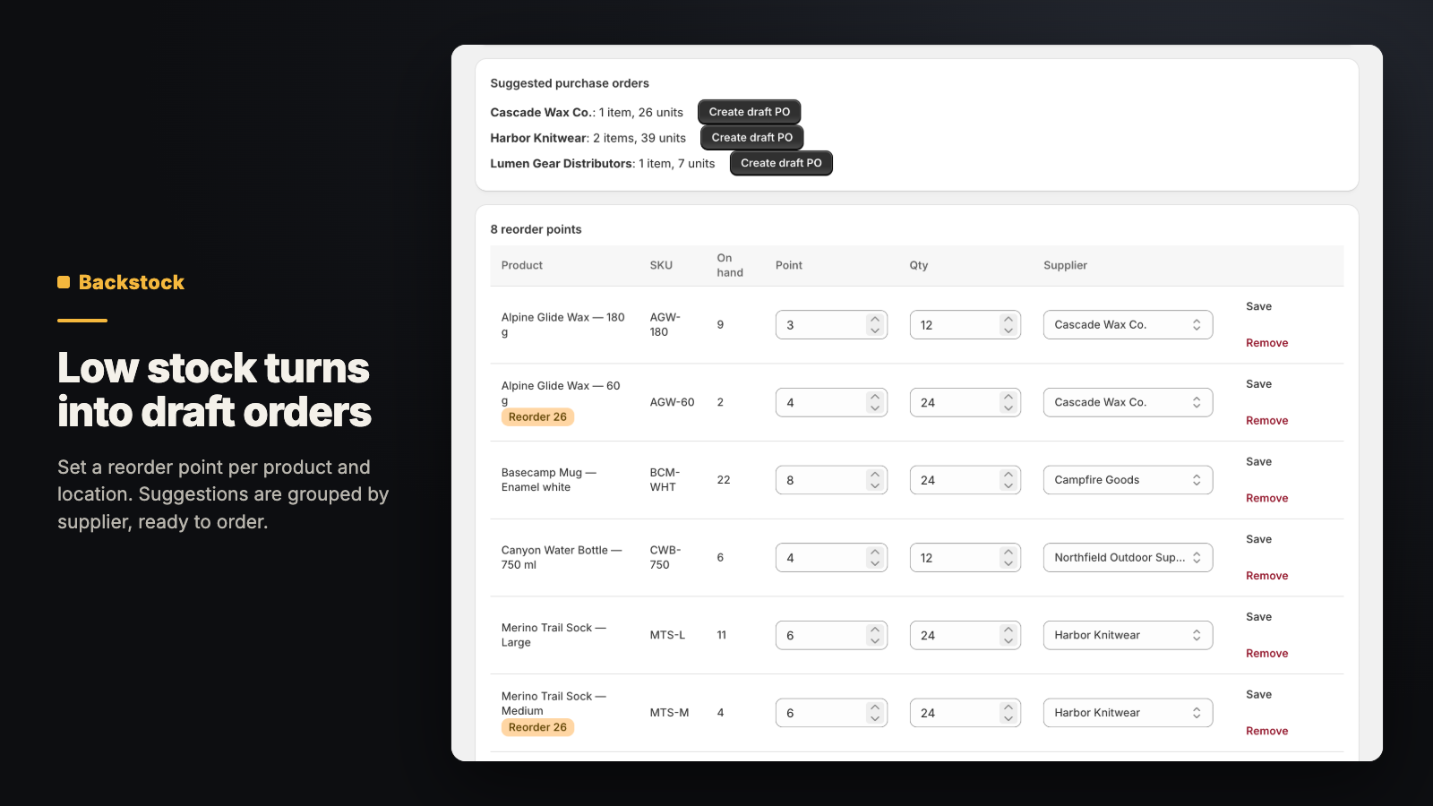Remove the Alpine Glide Wax 180 g row

pyautogui.click(x=1266, y=343)
